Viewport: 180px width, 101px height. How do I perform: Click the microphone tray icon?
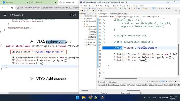(x=149, y=98)
